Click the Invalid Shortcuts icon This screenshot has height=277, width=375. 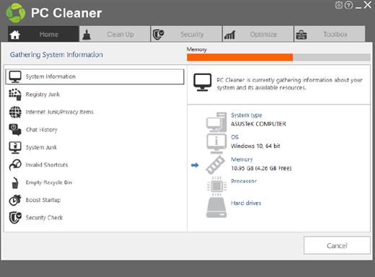click(x=15, y=165)
